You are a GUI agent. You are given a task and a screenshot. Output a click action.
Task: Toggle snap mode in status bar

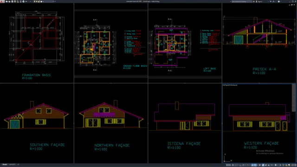click(236, 165)
